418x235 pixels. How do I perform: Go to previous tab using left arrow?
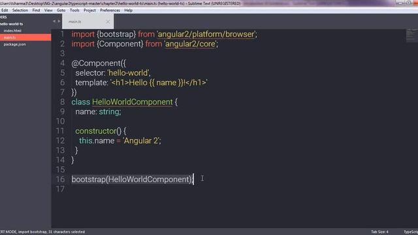coord(54,22)
